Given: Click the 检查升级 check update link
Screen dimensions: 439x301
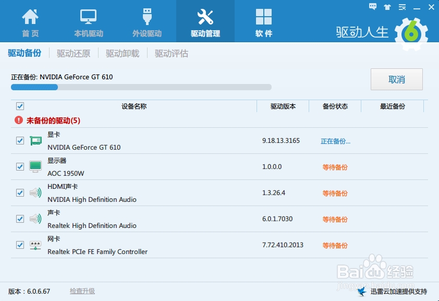Looking at the screenshot, I should point(82,291).
